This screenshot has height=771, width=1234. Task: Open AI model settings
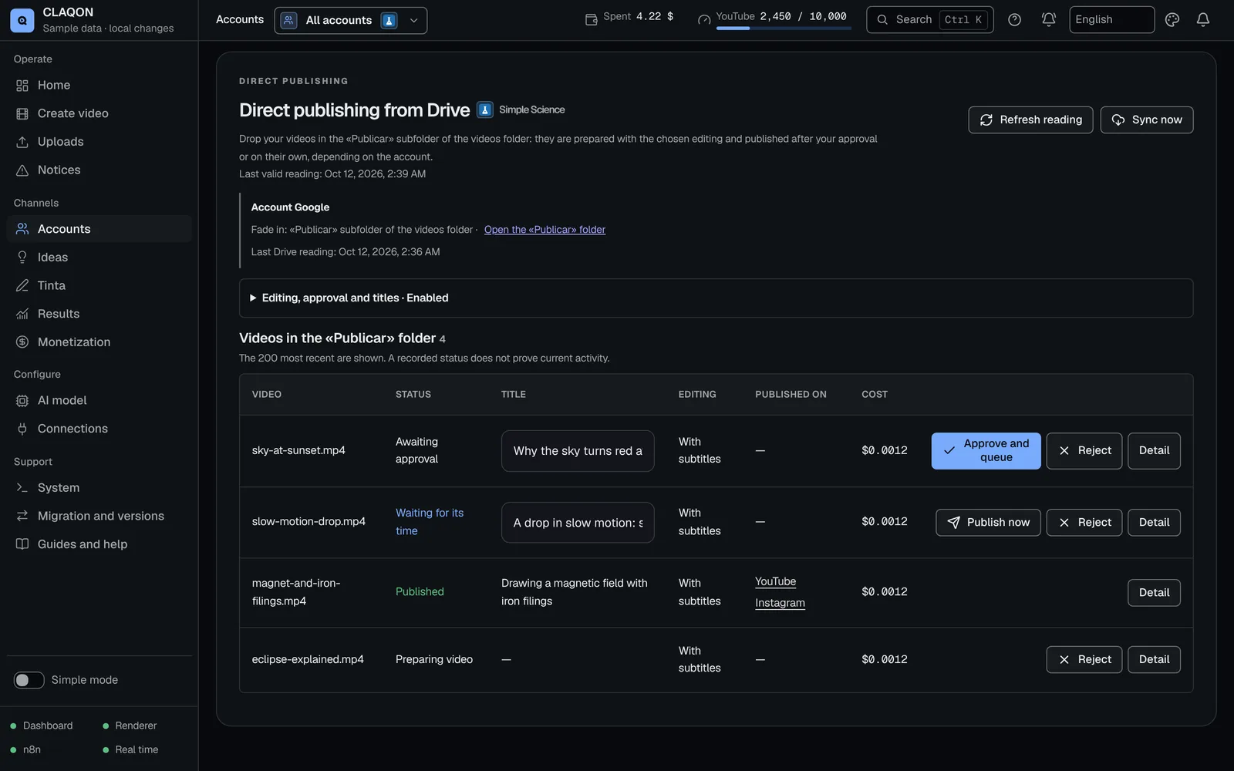coord(99,401)
